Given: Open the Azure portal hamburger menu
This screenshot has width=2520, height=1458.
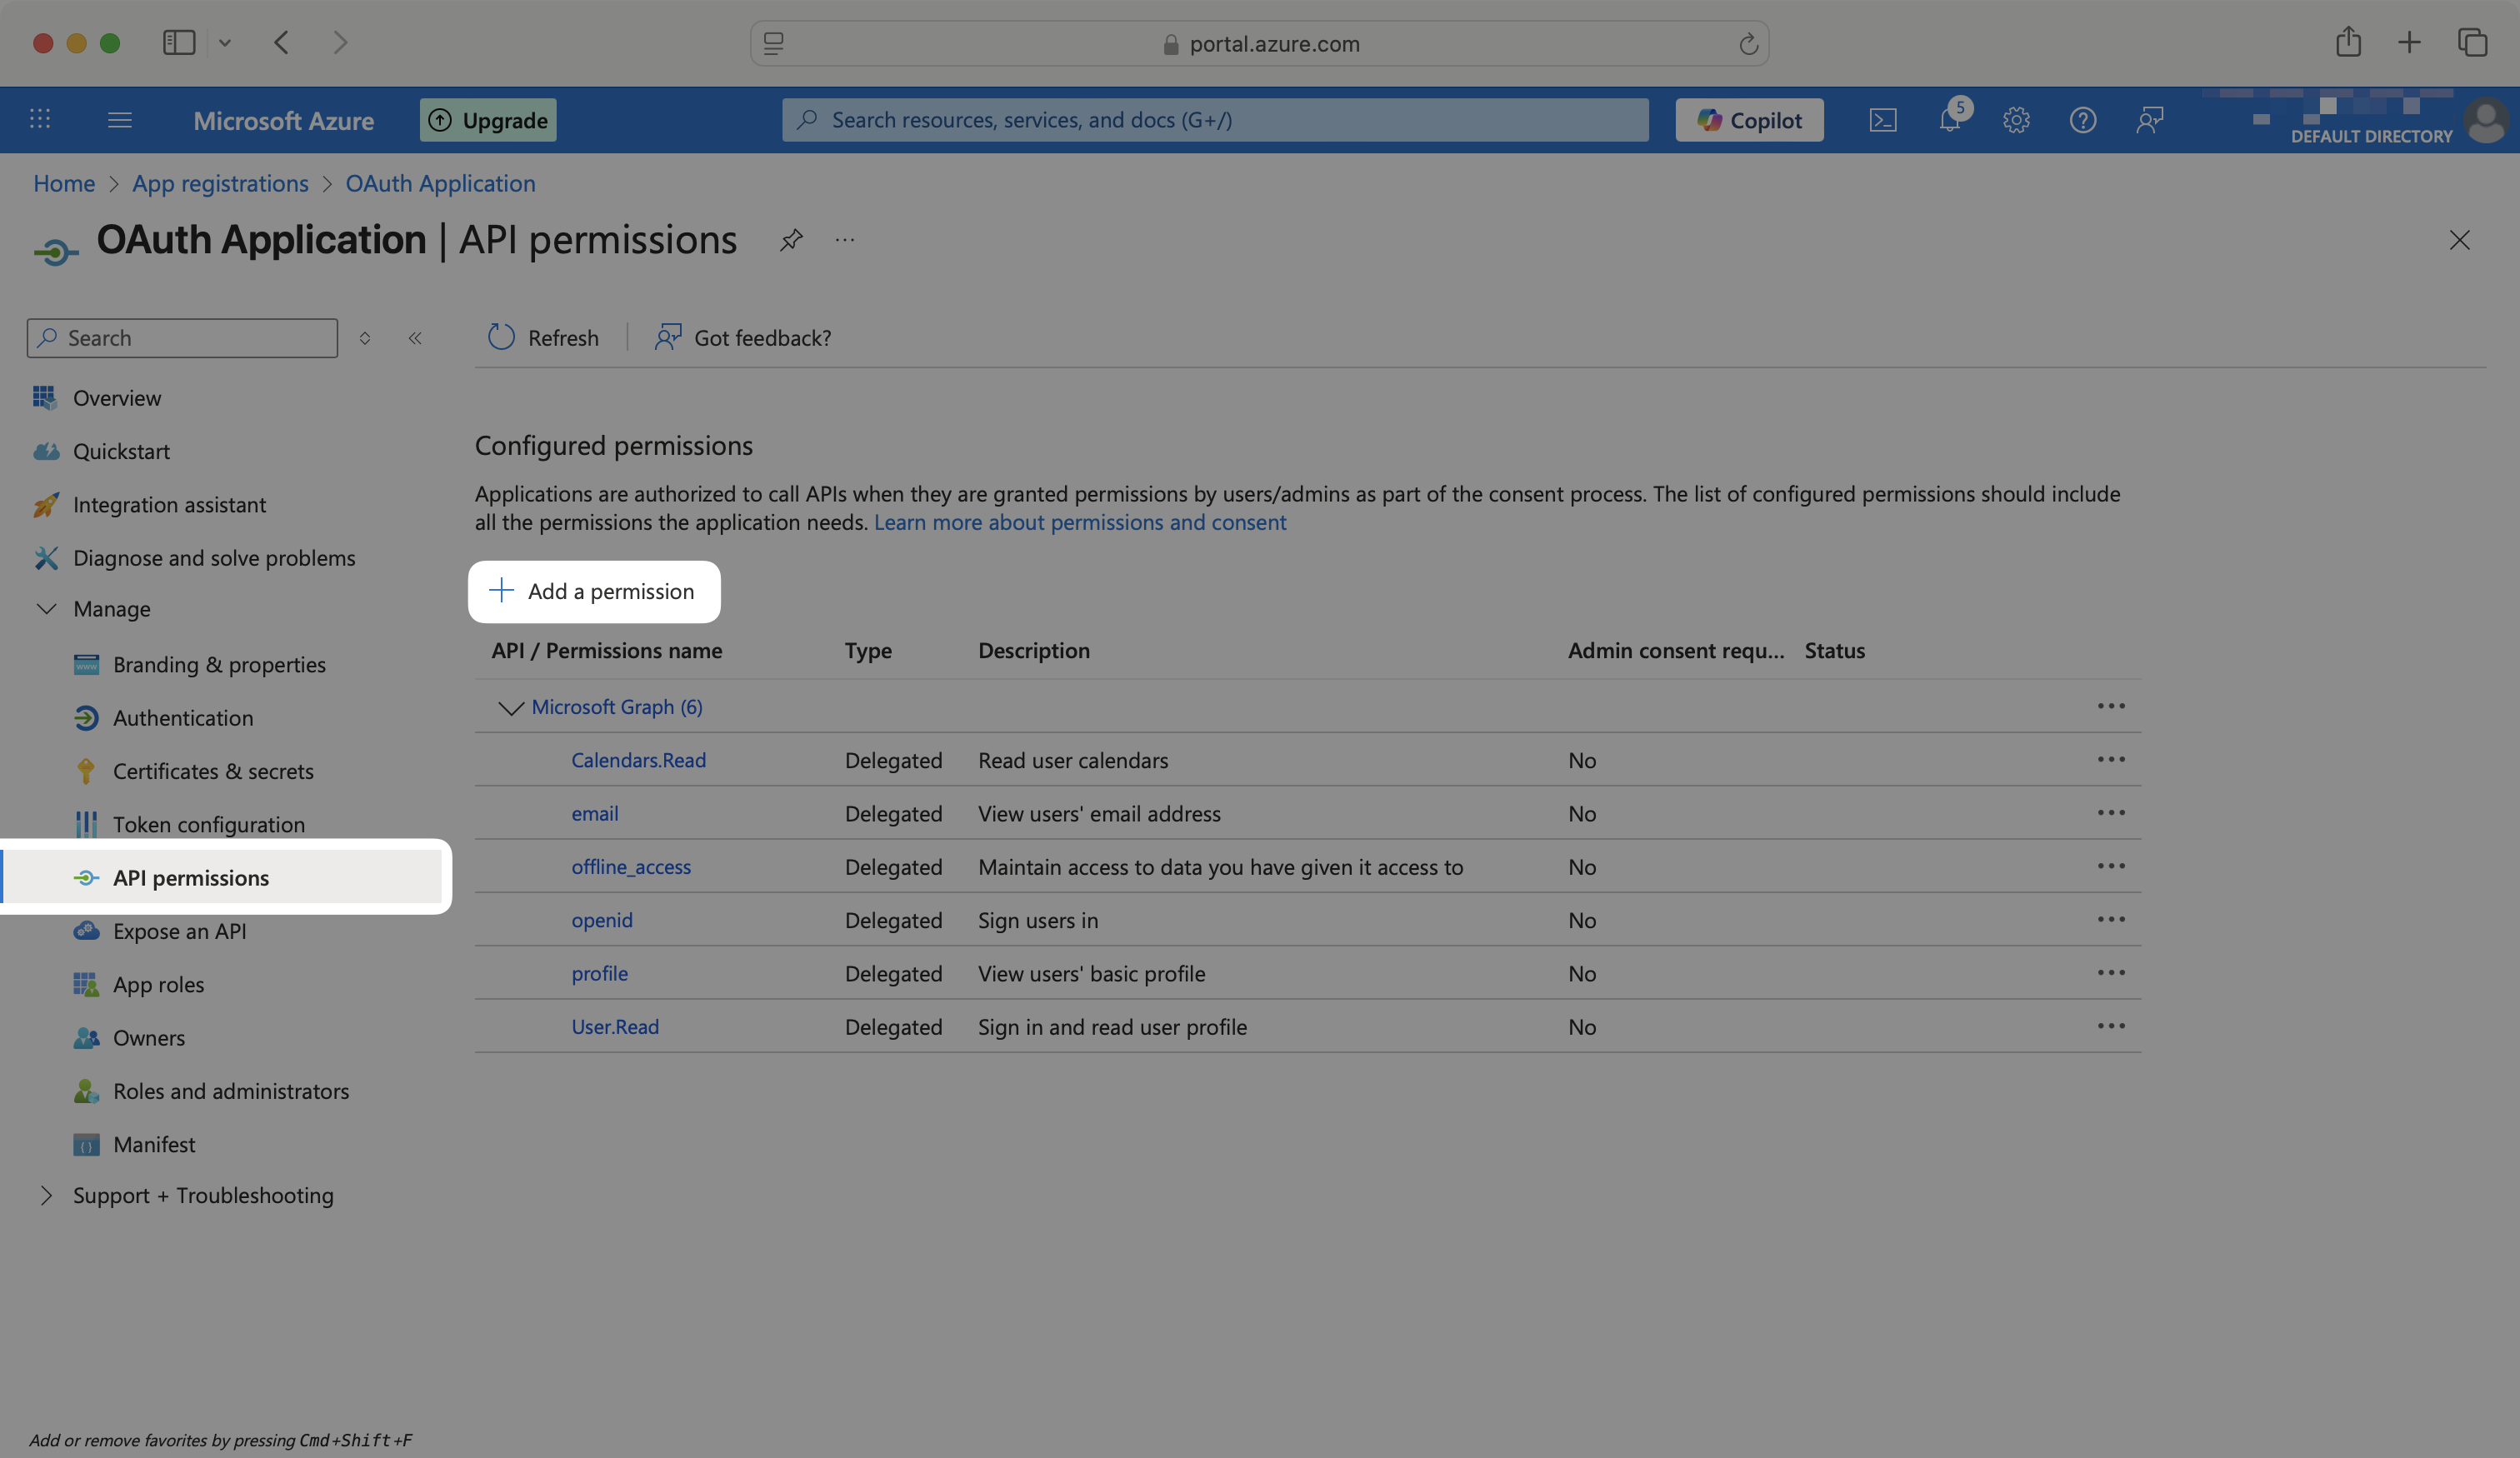Looking at the screenshot, I should 120,120.
